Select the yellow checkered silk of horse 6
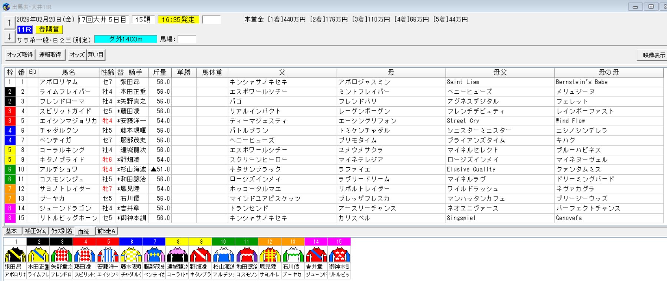The height and width of the screenshot is (281, 667). tap(131, 254)
